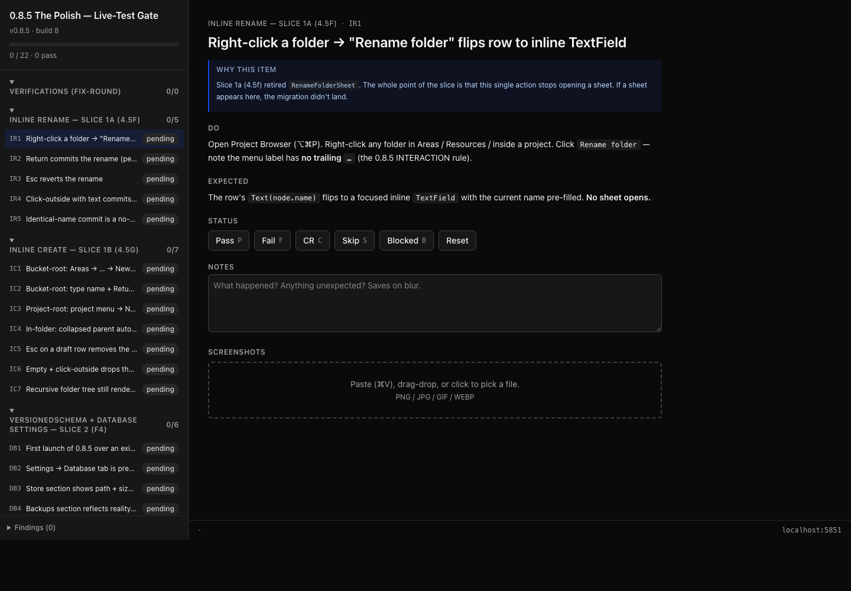
Task: Open item DB3 Store section shows path
Action: pyautogui.click(x=94, y=489)
